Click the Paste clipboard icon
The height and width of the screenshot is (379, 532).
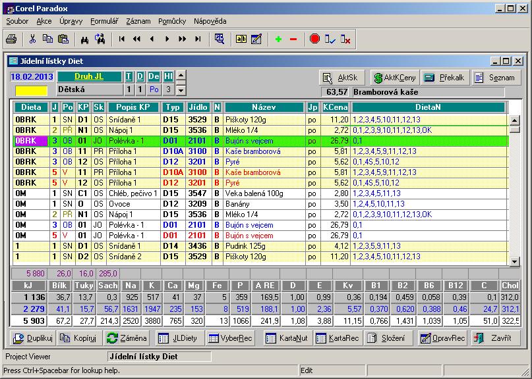coord(63,39)
